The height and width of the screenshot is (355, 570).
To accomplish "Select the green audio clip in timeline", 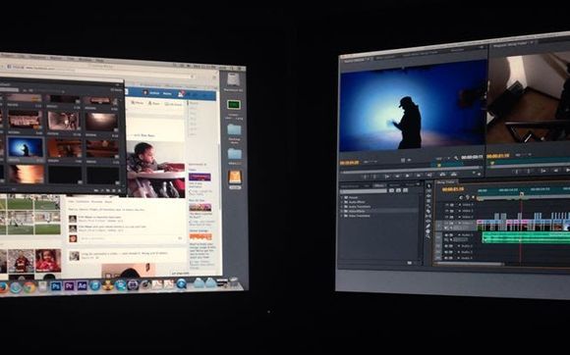I will click(526, 237).
